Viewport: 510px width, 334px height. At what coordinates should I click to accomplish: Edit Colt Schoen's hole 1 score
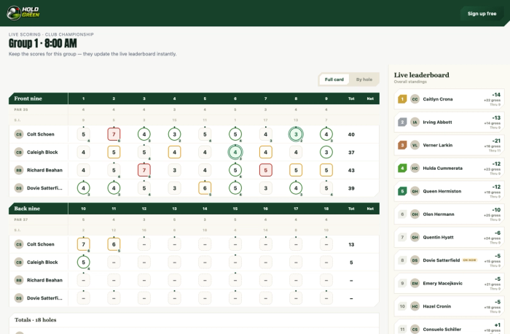pos(83,134)
